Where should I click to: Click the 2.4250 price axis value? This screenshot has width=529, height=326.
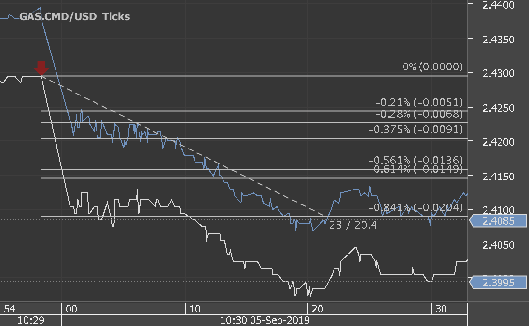click(x=498, y=108)
